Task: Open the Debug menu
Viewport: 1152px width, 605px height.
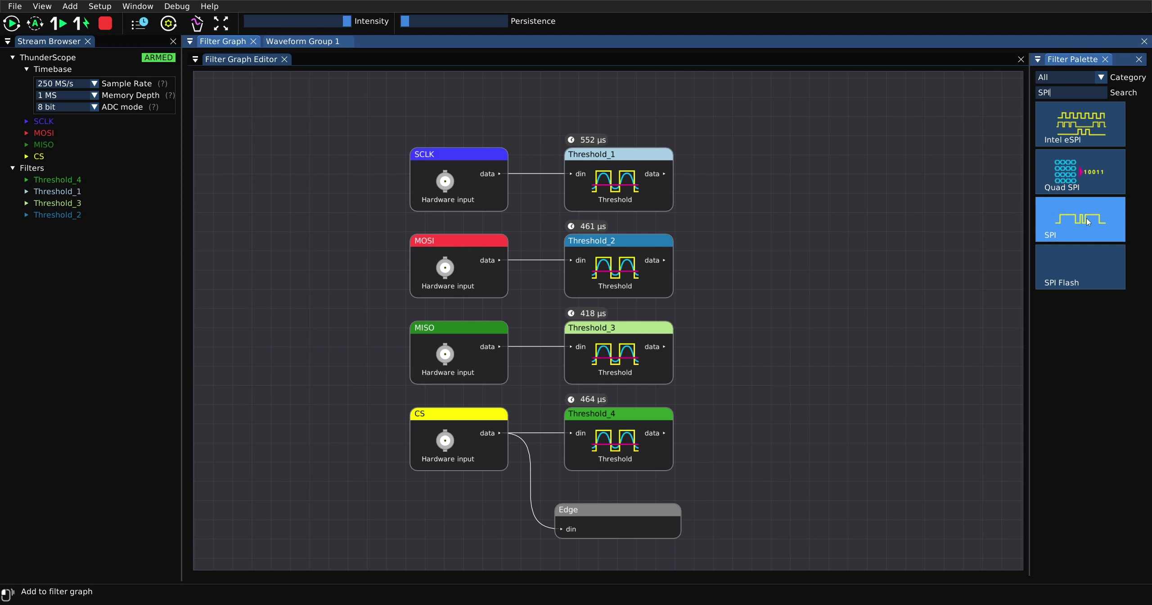Action: click(x=177, y=6)
